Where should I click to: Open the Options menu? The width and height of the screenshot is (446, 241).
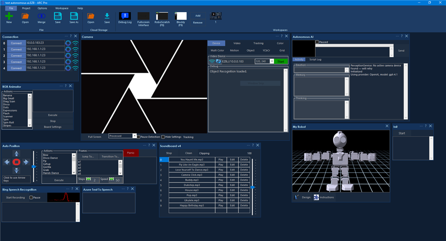click(42, 8)
